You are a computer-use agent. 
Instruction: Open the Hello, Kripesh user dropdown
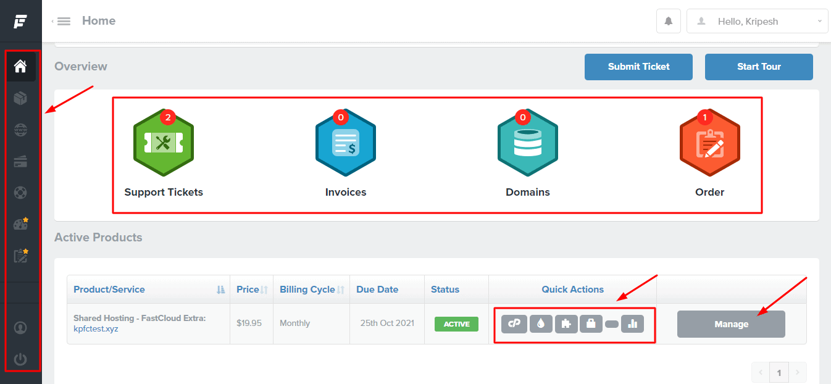(758, 21)
